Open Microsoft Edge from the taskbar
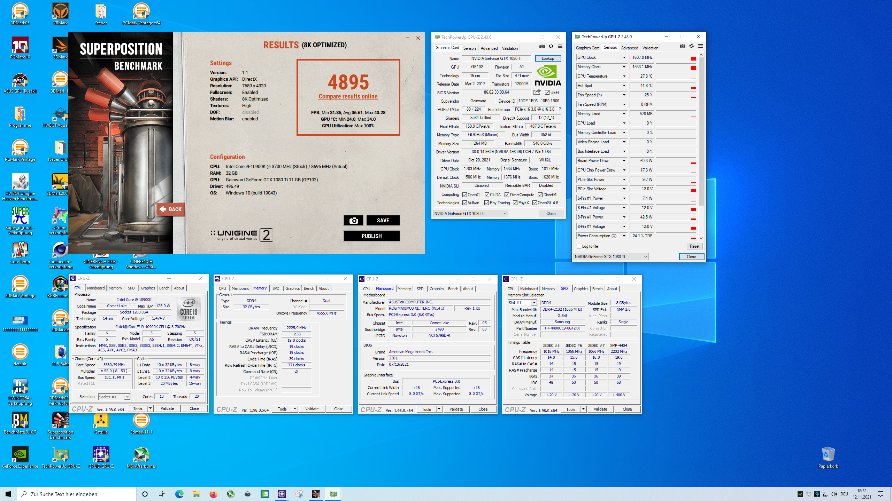 (179, 494)
